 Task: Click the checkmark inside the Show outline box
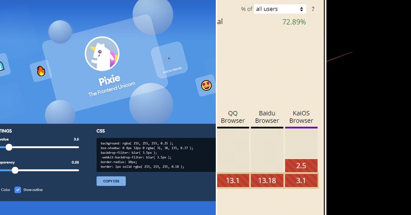(x=17, y=190)
